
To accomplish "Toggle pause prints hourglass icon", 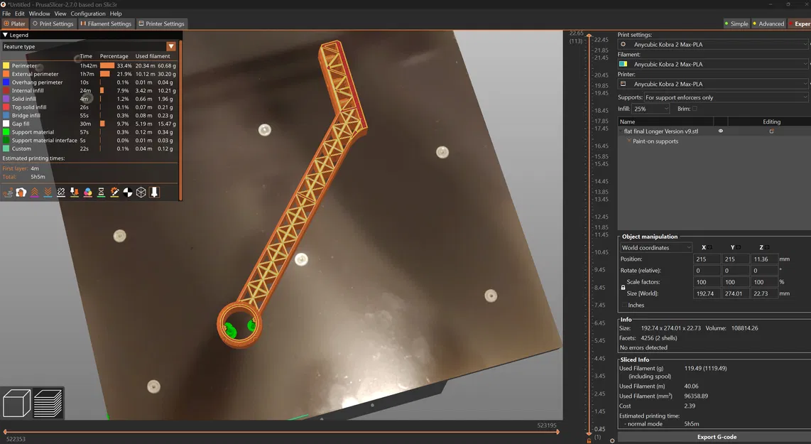I will click(102, 193).
